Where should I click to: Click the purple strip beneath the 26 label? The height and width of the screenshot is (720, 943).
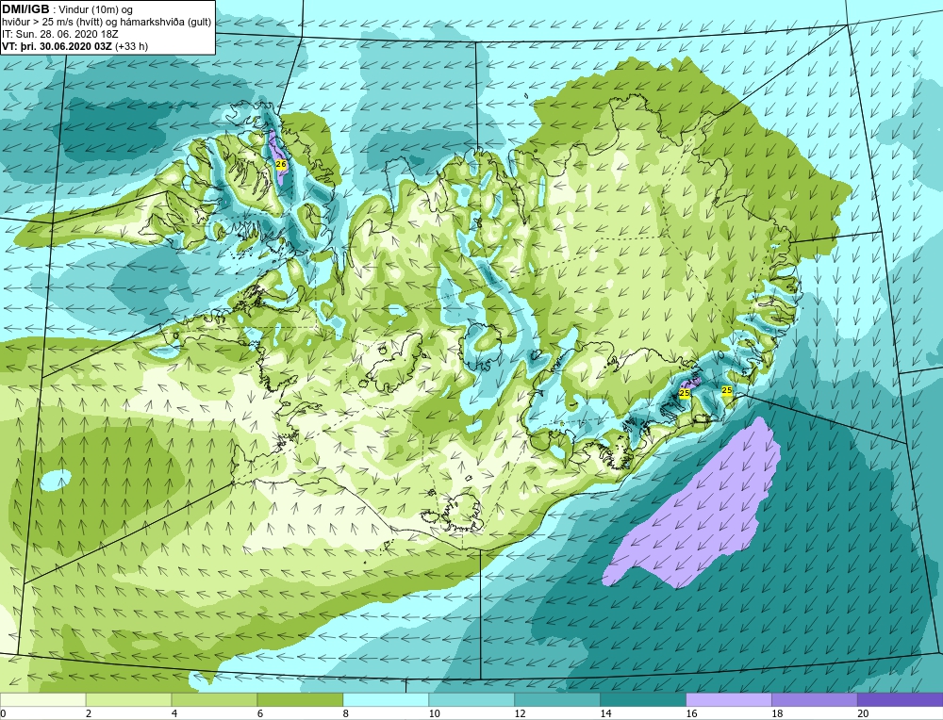tap(281, 177)
